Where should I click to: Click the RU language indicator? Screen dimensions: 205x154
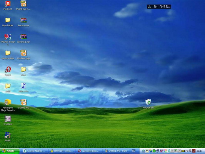(x=133, y=151)
